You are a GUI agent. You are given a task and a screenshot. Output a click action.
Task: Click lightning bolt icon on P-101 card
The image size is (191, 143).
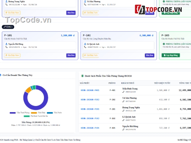pos(6,55)
